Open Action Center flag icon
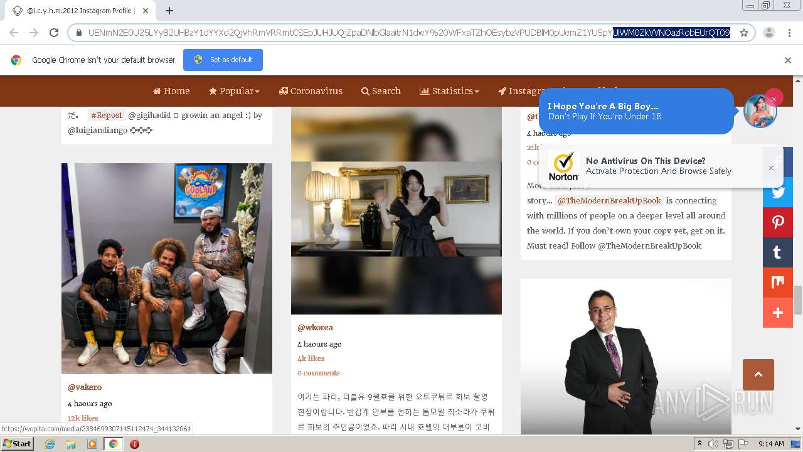Screen dimensions: 803x452 coord(743,444)
